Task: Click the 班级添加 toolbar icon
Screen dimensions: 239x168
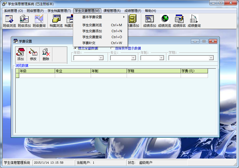Action: pos(24,21)
